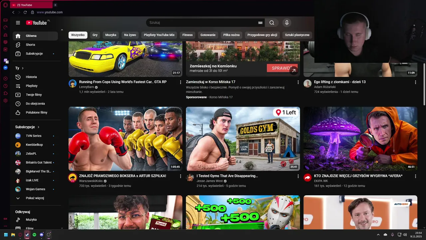Open extensions cube in Opera sidebar
The width and height of the screenshot is (426, 240).
(x=5, y=93)
